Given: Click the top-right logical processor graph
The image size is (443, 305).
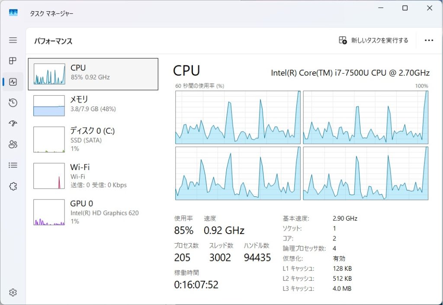Looking at the screenshot, I should coord(366,117).
